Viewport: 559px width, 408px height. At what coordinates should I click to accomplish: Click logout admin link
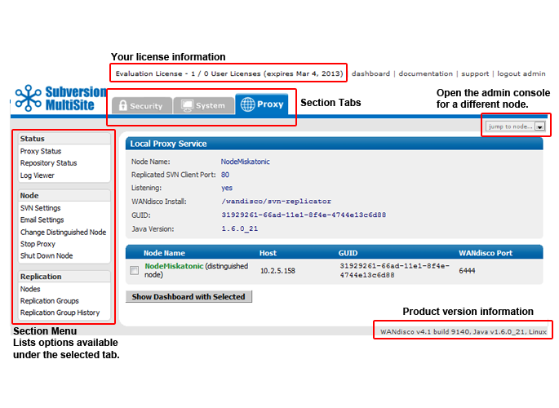click(x=521, y=73)
